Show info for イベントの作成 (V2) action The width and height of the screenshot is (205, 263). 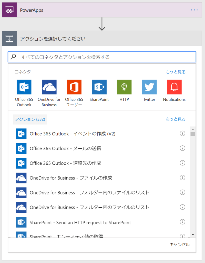click(x=182, y=134)
